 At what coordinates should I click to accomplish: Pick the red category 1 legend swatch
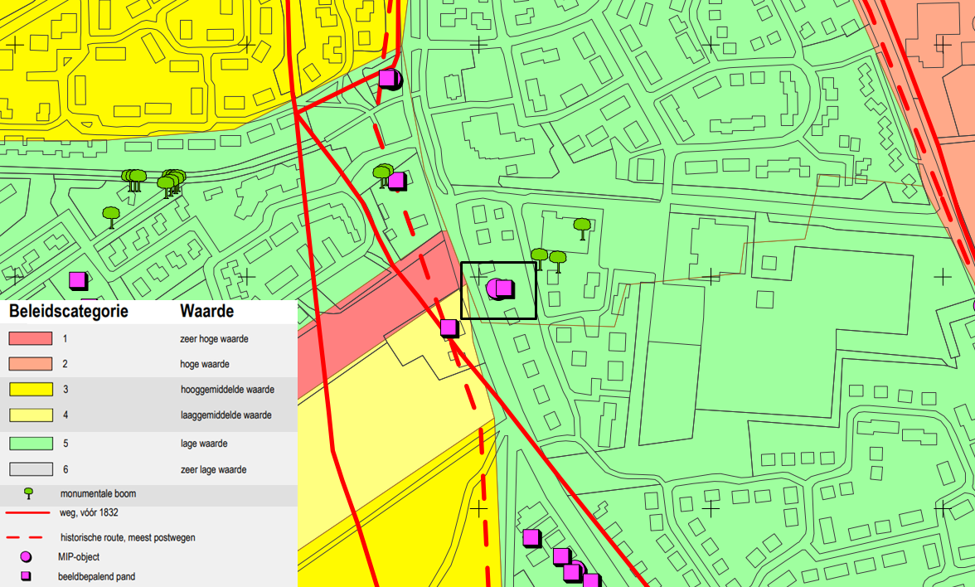[x=31, y=339]
